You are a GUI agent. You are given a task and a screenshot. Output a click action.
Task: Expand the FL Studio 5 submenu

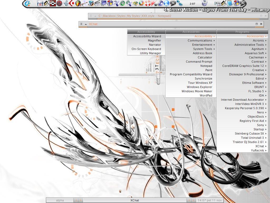242,91
